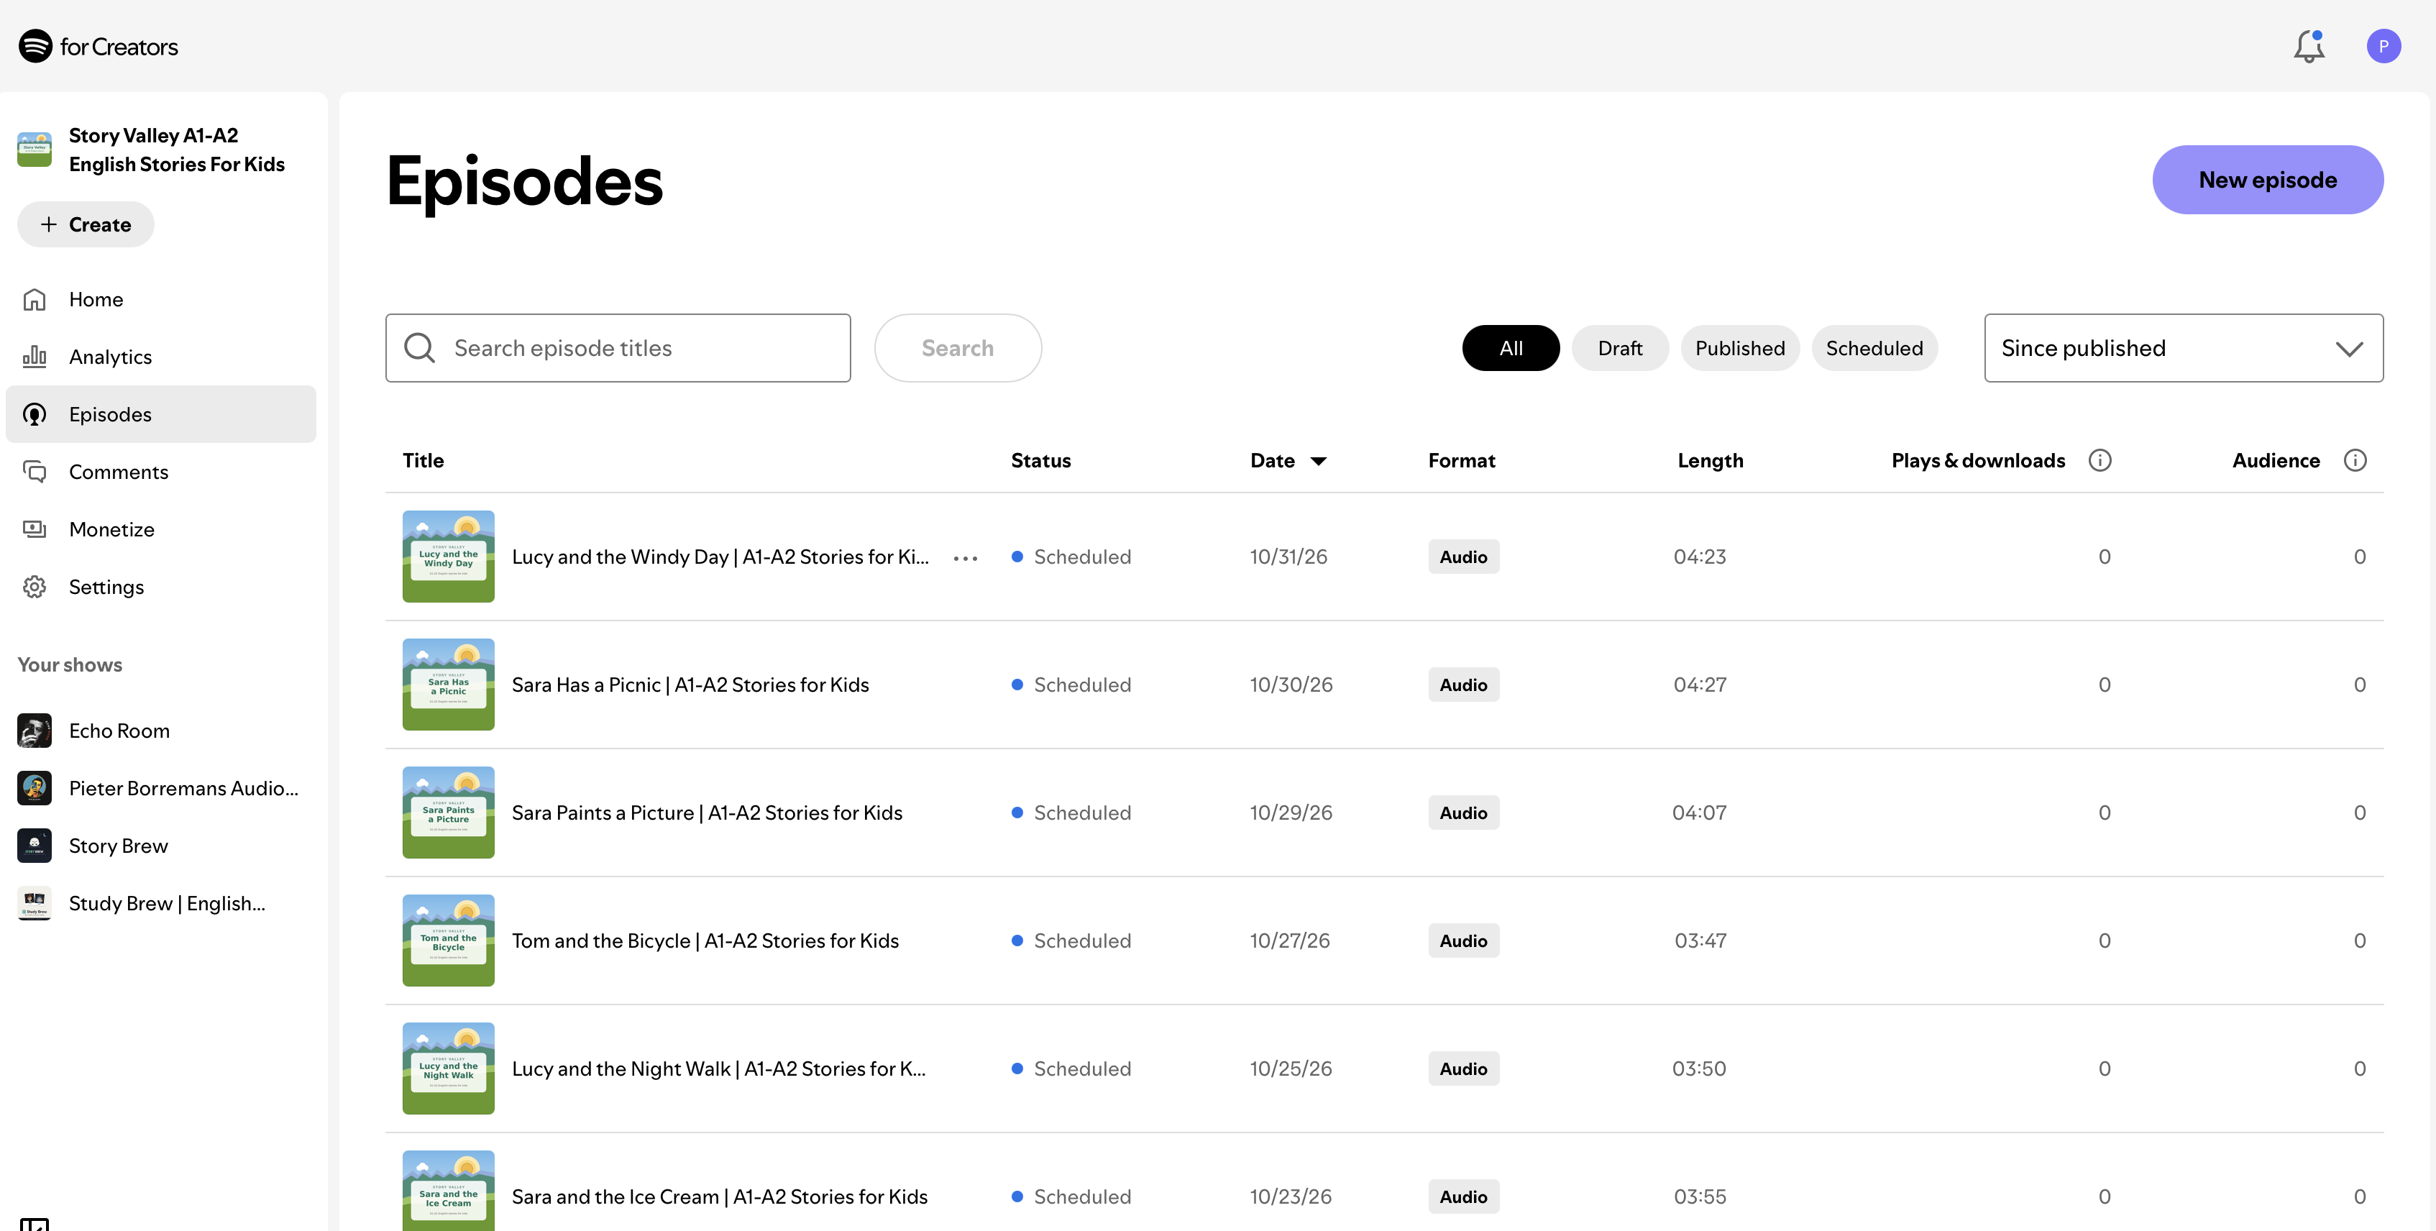
Task: Open Study Brew | English show
Action: 161,904
